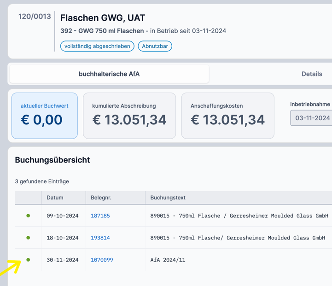Select the status dot of the 30-11-2024 row
This screenshot has width=332, height=286.
click(28, 260)
